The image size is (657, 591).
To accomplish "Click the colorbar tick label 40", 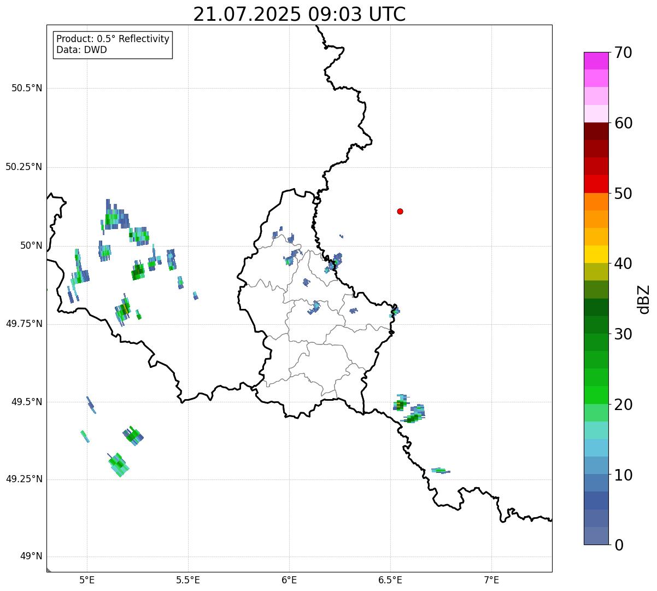I will pyautogui.click(x=623, y=264).
